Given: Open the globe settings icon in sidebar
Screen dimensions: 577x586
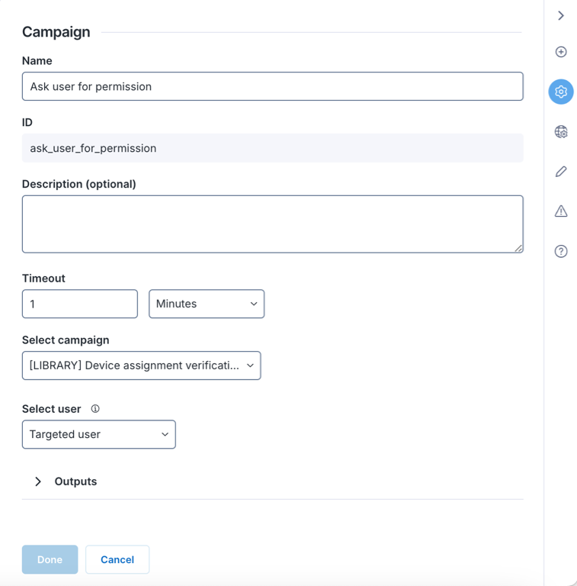Looking at the screenshot, I should pos(561,132).
